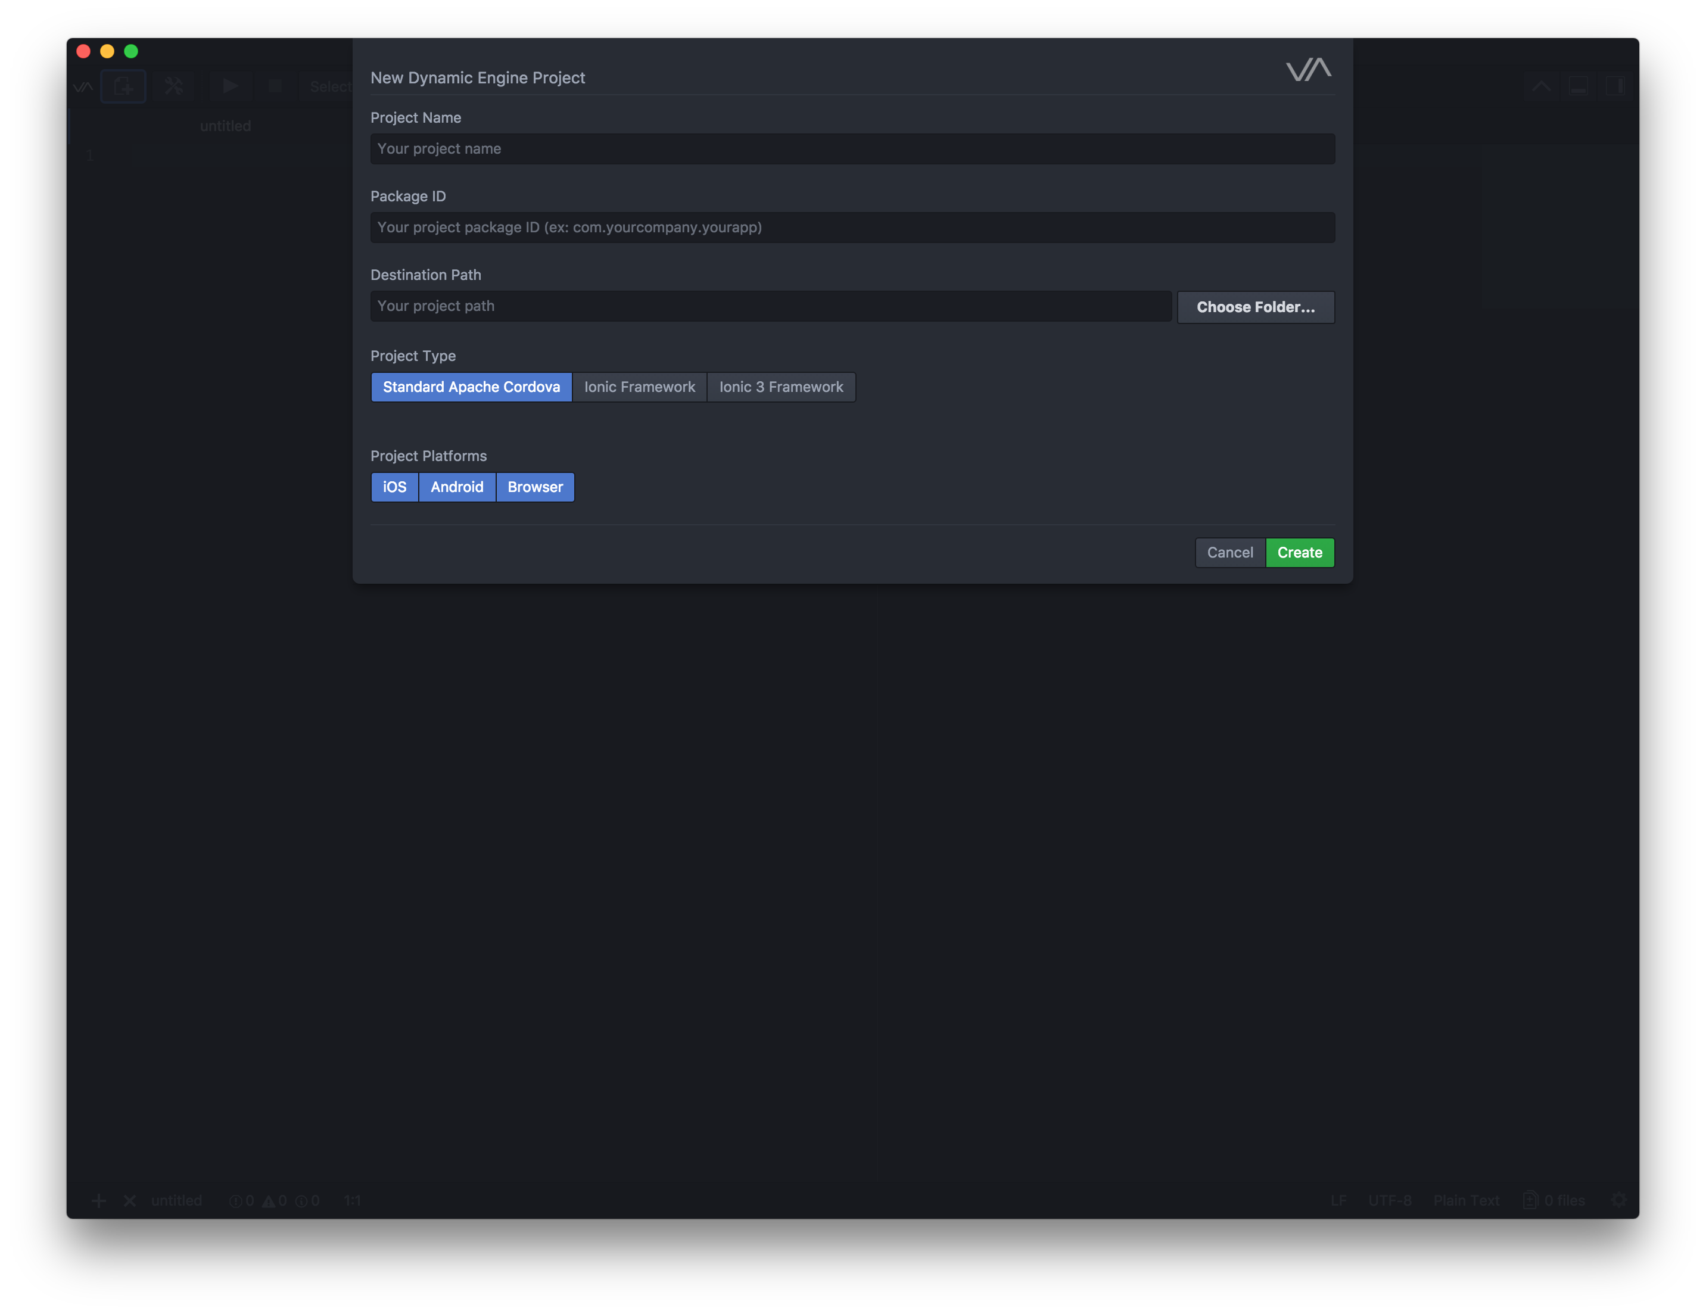This screenshot has width=1706, height=1314.
Task: Toggle the right side panel icon
Action: 1615,86
